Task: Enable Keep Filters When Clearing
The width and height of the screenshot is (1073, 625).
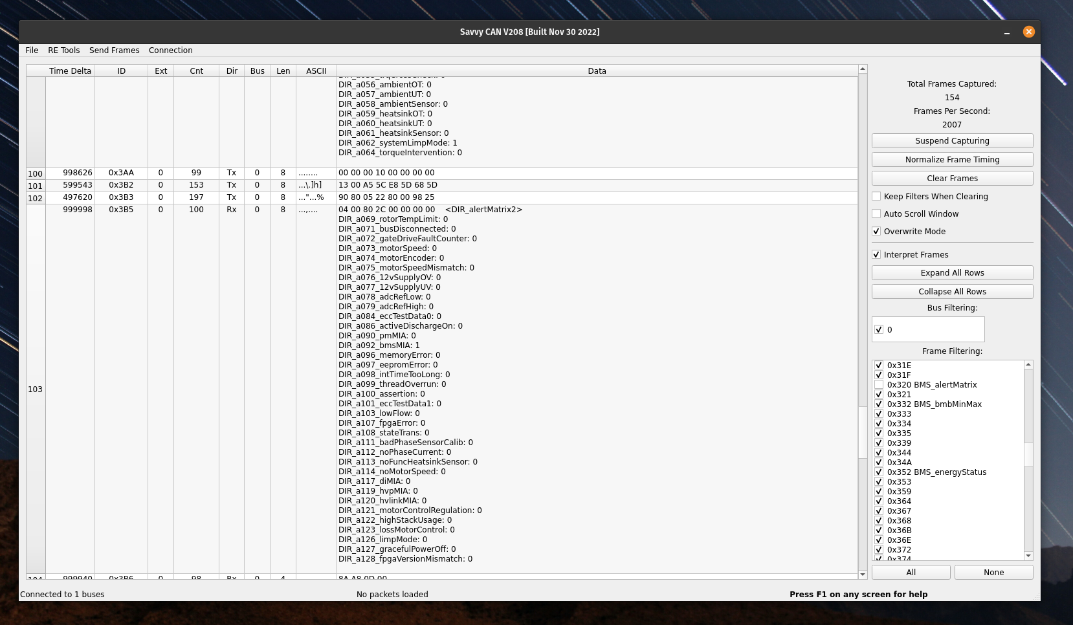Action: [x=876, y=197]
